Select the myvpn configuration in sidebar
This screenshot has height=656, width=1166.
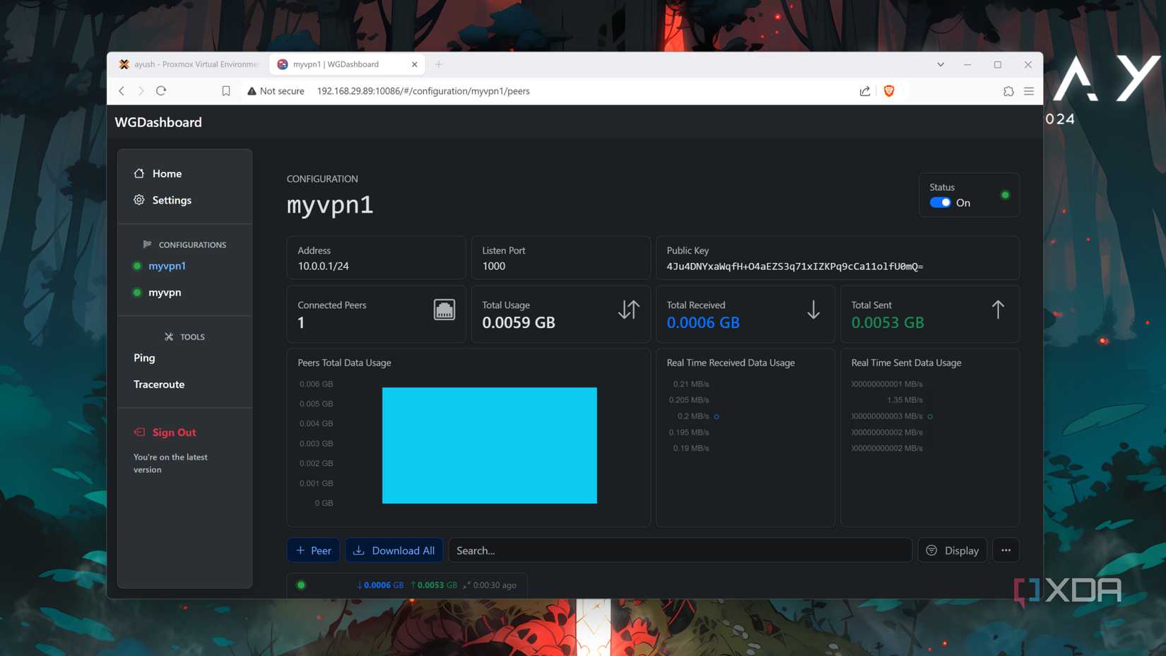[164, 292]
